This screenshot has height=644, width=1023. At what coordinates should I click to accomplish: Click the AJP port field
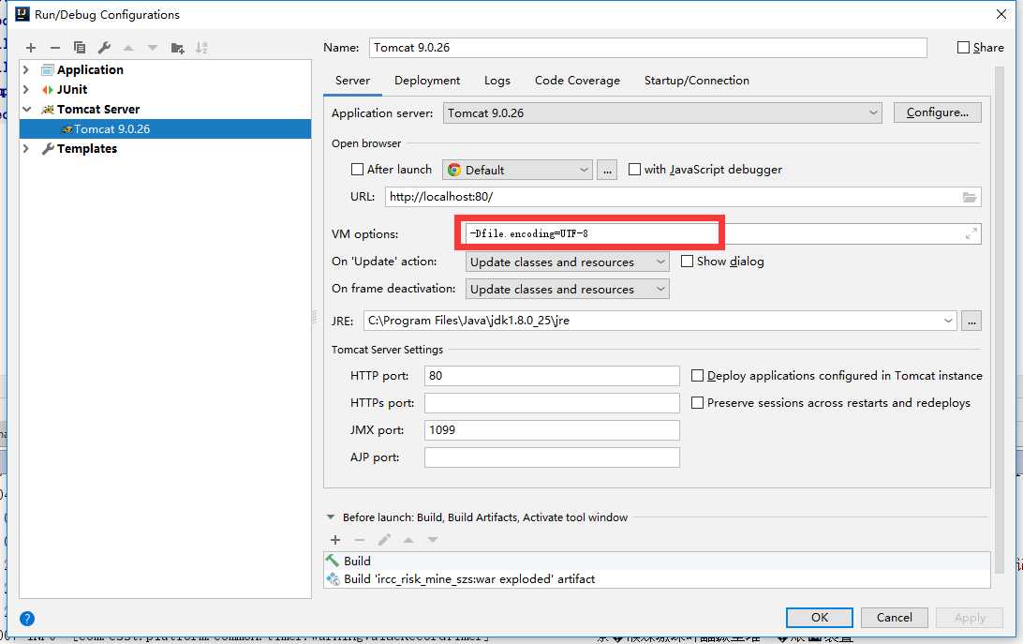coord(552,457)
